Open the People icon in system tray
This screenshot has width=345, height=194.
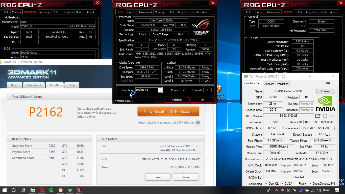click(x=269, y=190)
